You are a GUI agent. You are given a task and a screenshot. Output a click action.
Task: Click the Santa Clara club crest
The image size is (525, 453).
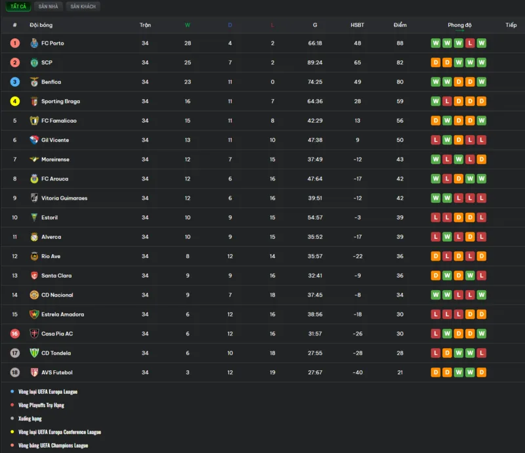(x=34, y=276)
